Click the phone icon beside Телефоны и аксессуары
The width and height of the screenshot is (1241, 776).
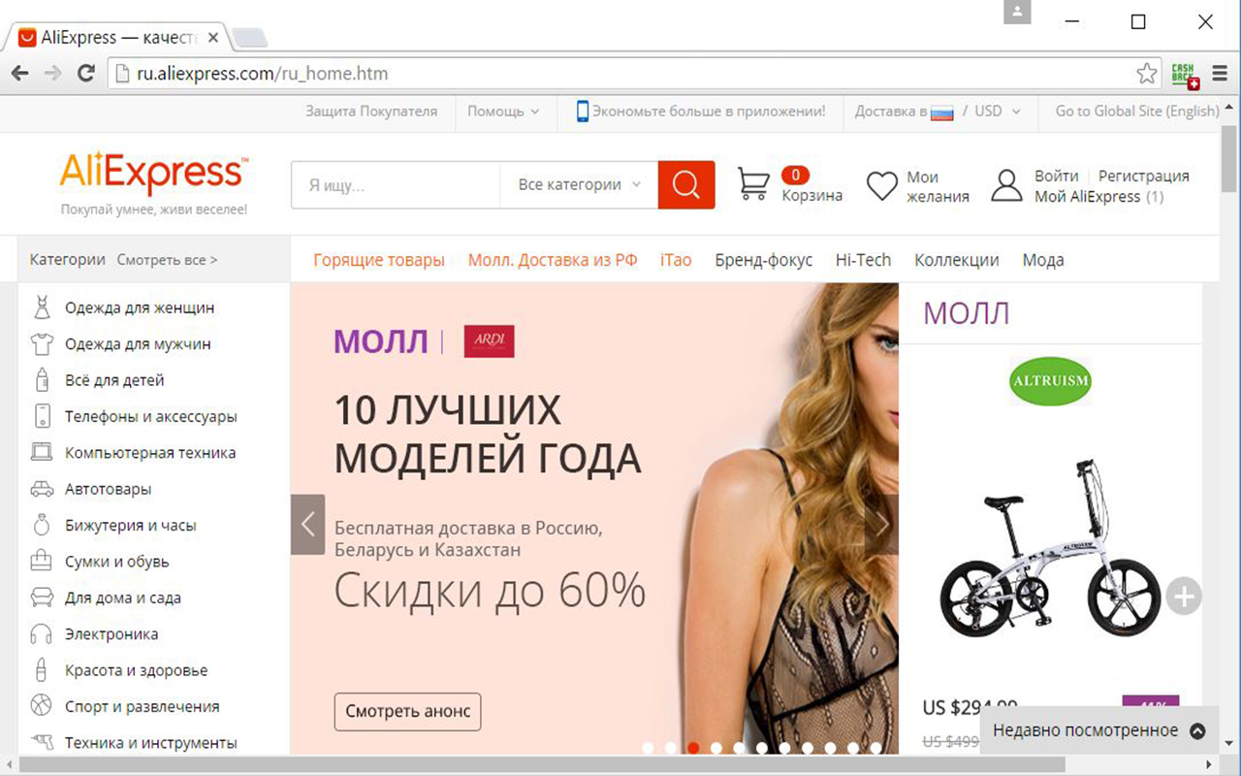point(42,417)
